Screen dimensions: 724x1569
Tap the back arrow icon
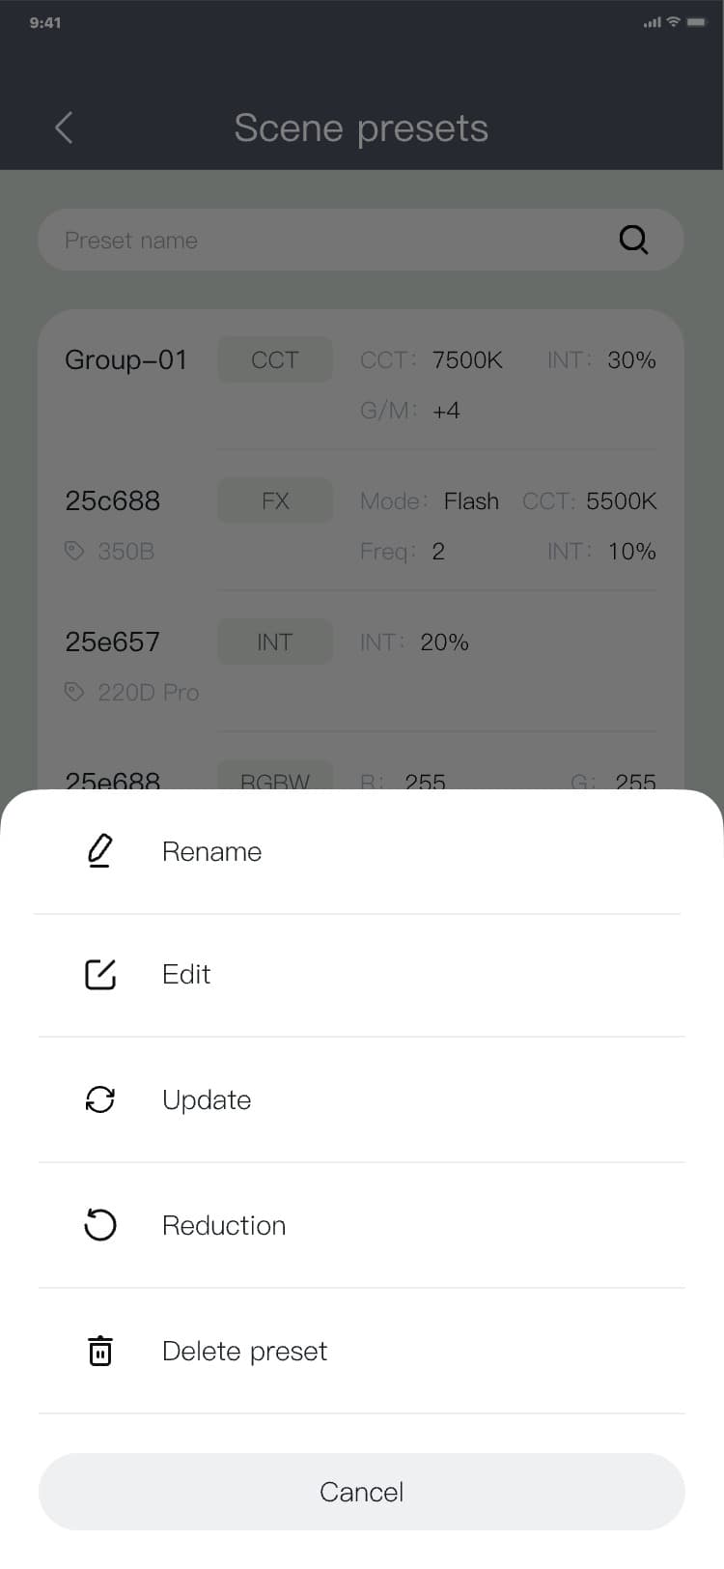pos(64,128)
